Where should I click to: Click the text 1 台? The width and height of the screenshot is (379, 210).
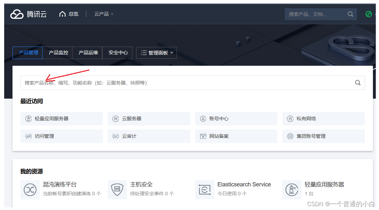[x=309, y=194]
